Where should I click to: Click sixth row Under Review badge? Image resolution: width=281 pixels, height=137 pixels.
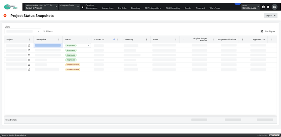pos(72,70)
